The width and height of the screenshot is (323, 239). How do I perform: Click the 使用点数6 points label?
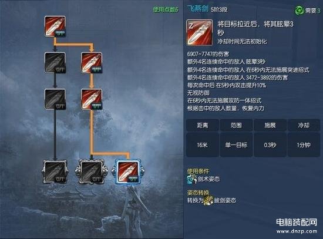pyautogui.click(x=166, y=9)
